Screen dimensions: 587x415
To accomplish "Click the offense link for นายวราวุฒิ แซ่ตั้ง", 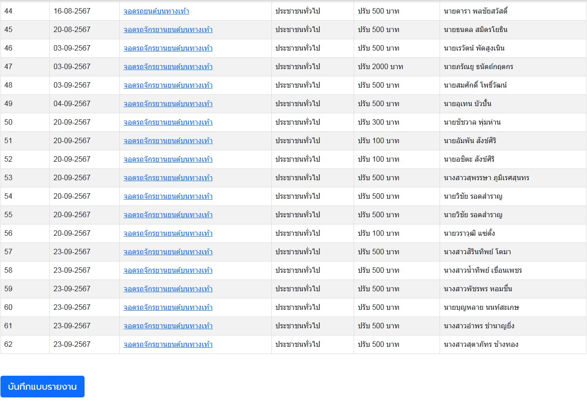I will 168,233.
